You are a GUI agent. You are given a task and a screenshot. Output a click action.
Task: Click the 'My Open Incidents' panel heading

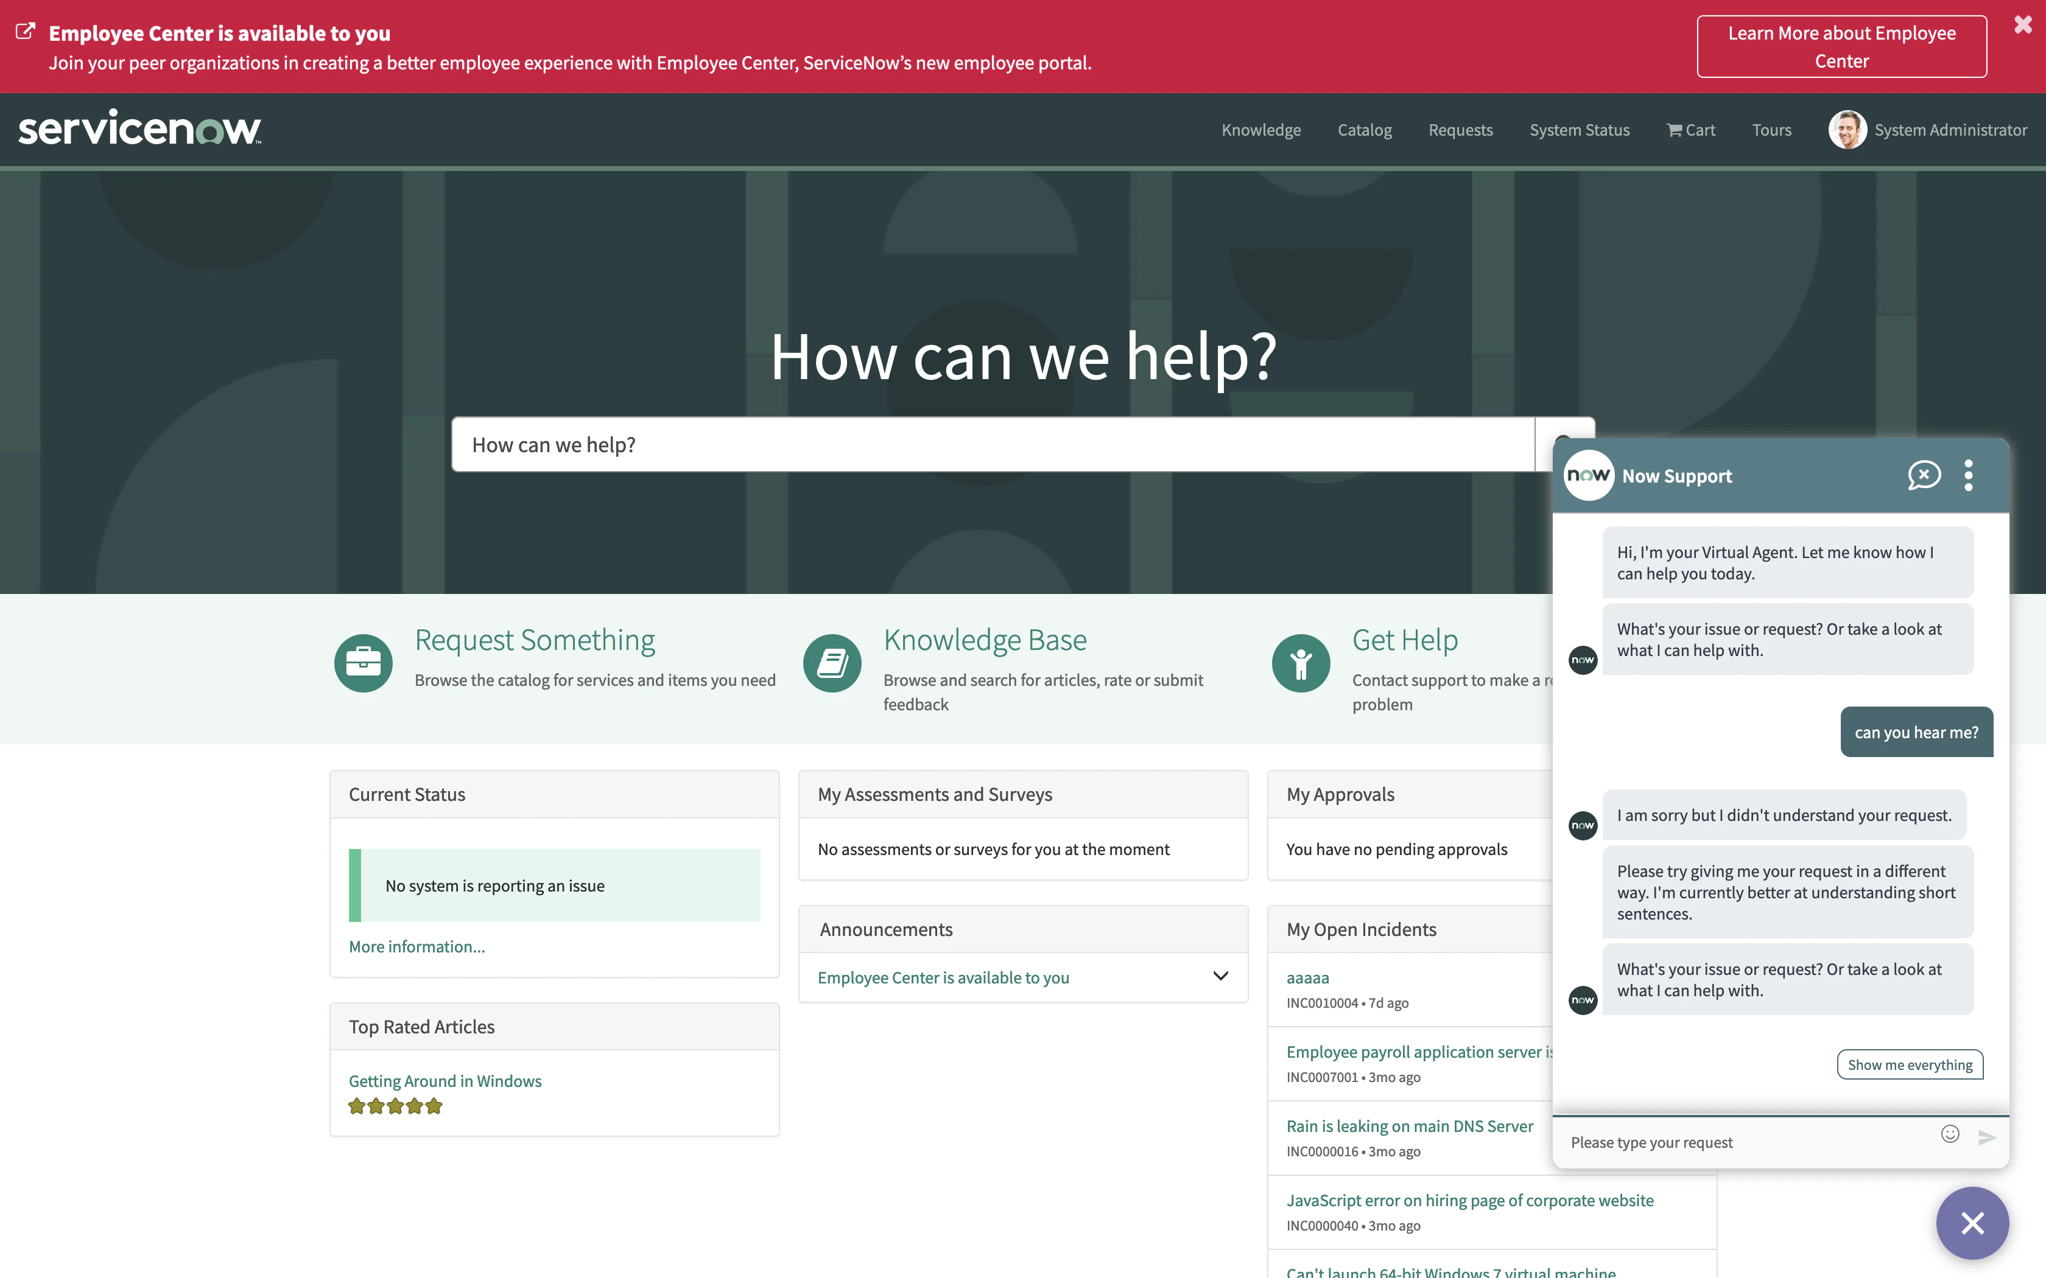[x=1361, y=930]
